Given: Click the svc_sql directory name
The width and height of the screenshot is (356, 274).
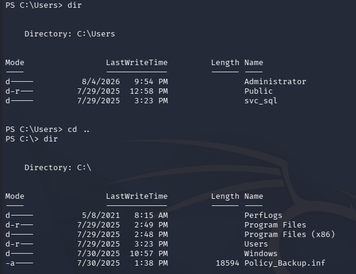Looking at the screenshot, I should [x=260, y=101].
